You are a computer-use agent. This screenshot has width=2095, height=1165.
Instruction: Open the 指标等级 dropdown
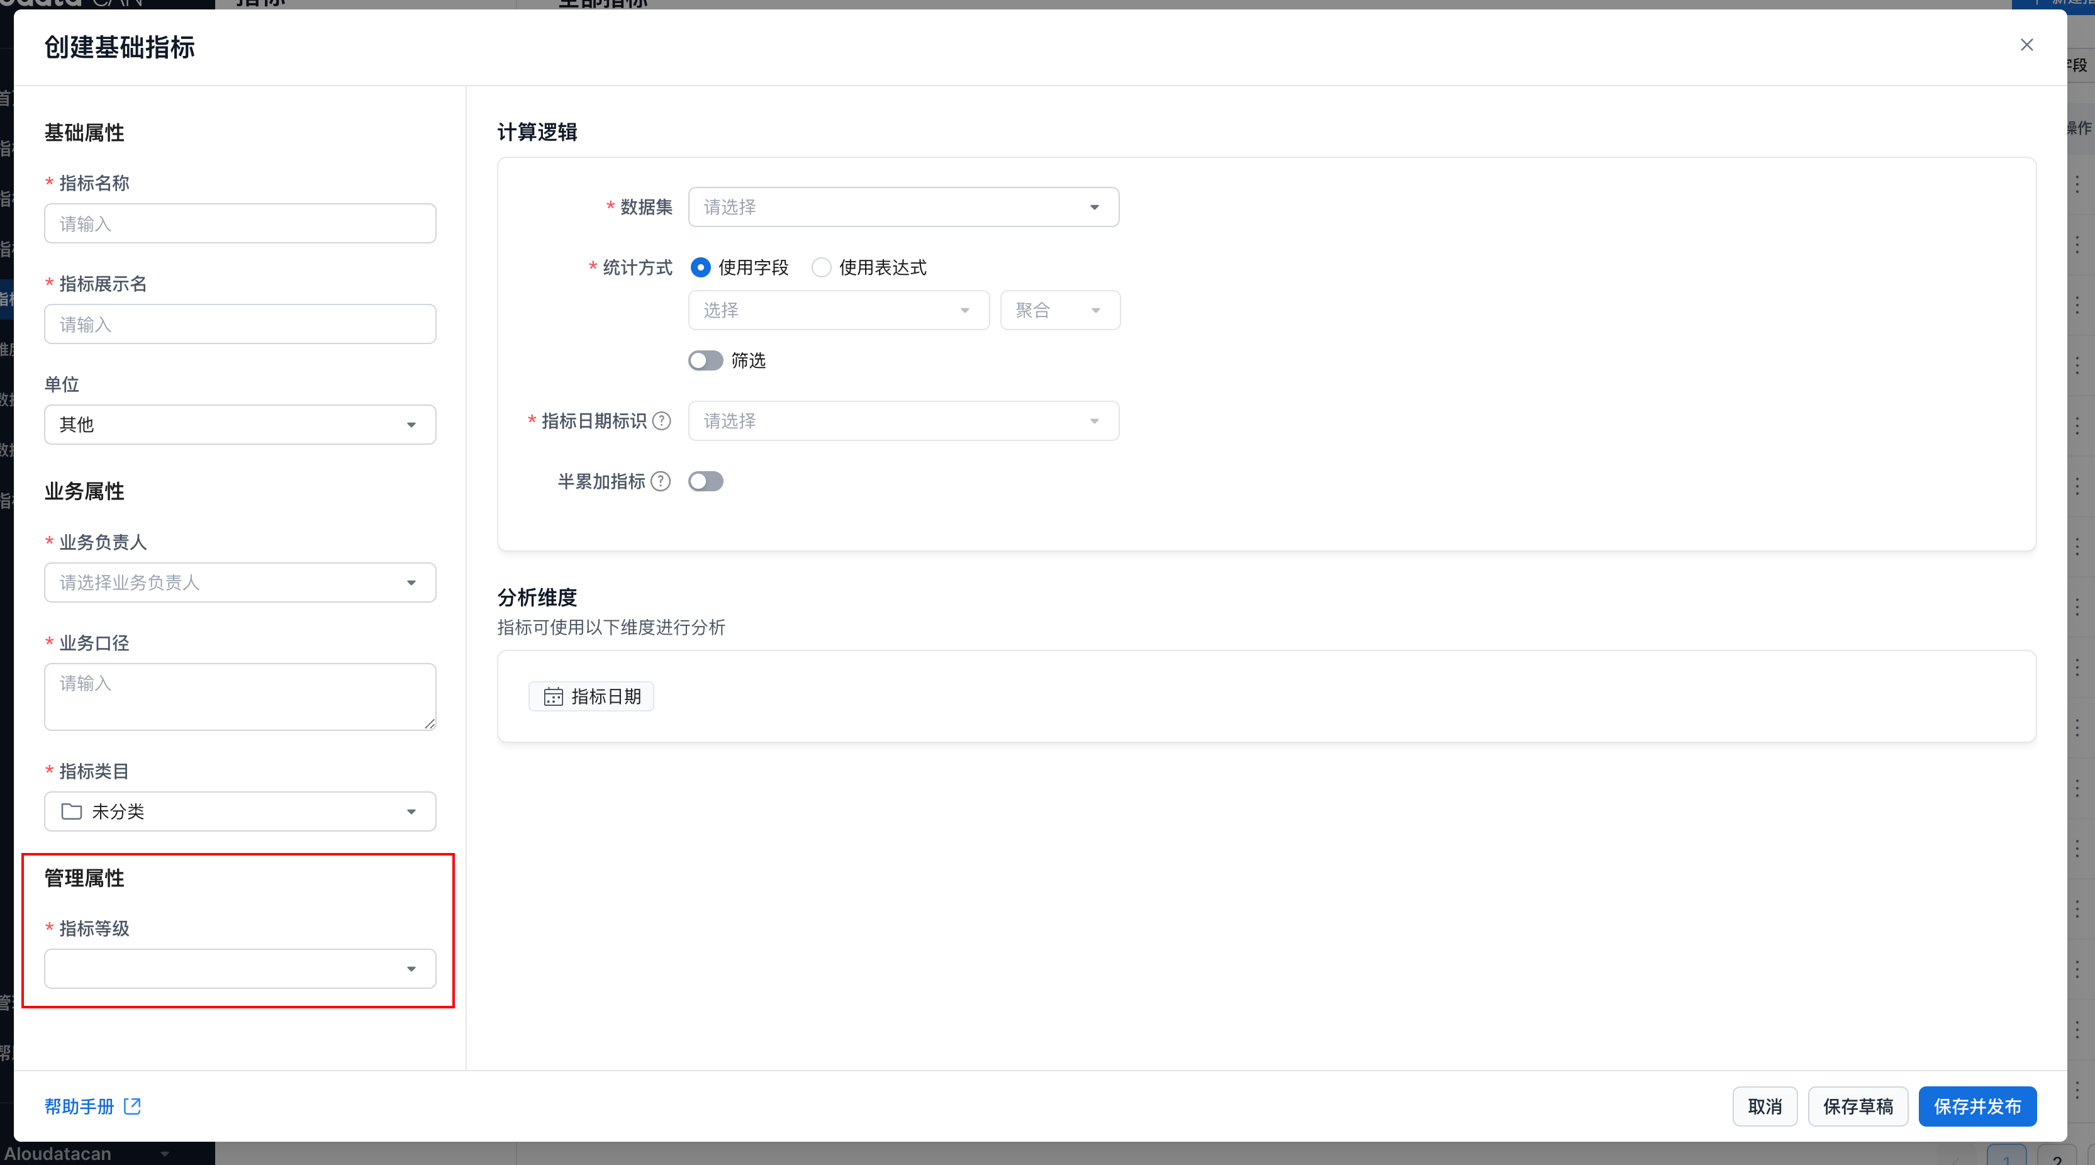[240, 969]
